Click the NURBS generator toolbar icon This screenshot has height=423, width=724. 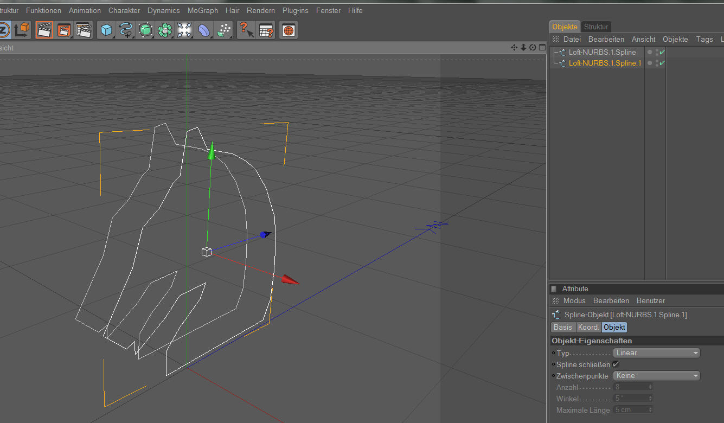pos(145,30)
